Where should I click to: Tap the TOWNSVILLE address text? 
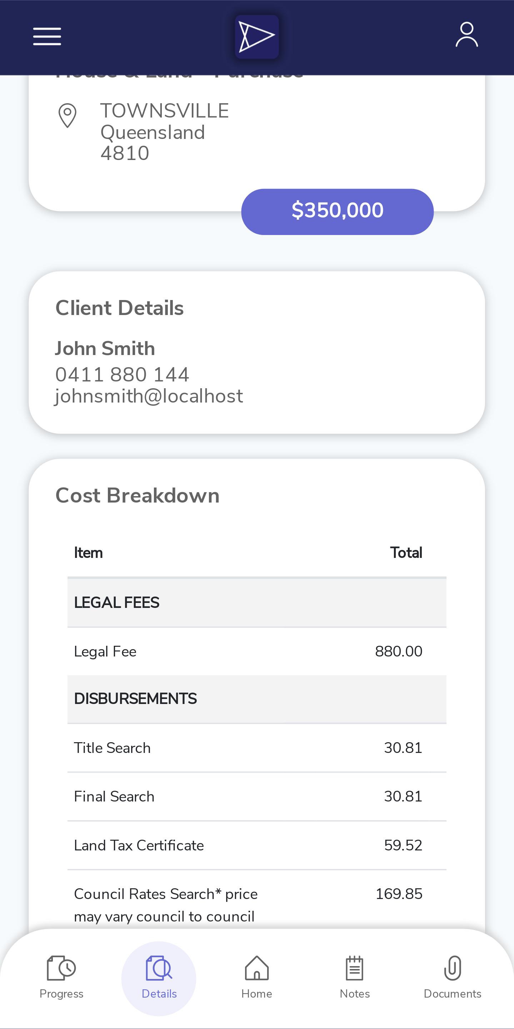(x=165, y=111)
